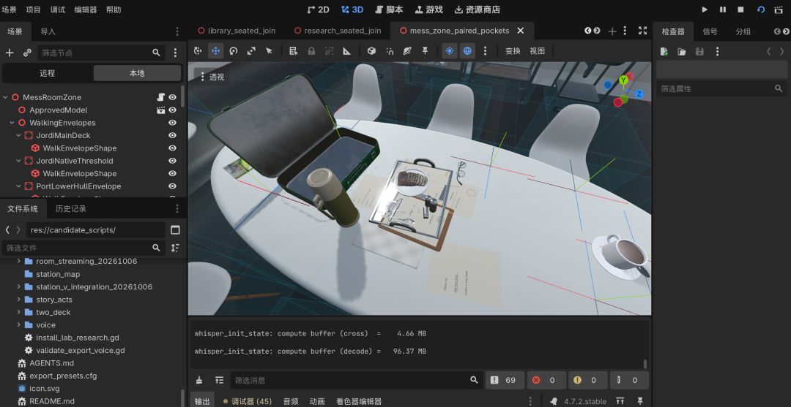791x407 pixels.
Task: Switch to the 2D workspace
Action: [x=319, y=9]
